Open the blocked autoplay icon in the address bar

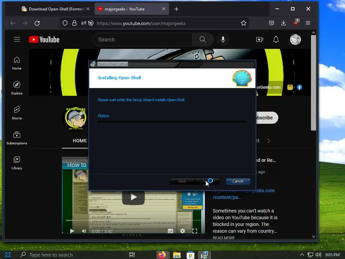pos(91,23)
